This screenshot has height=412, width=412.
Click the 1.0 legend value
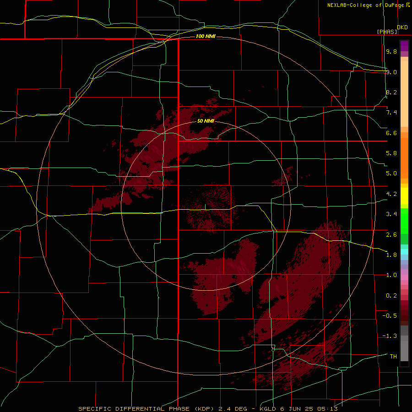pos(391,275)
